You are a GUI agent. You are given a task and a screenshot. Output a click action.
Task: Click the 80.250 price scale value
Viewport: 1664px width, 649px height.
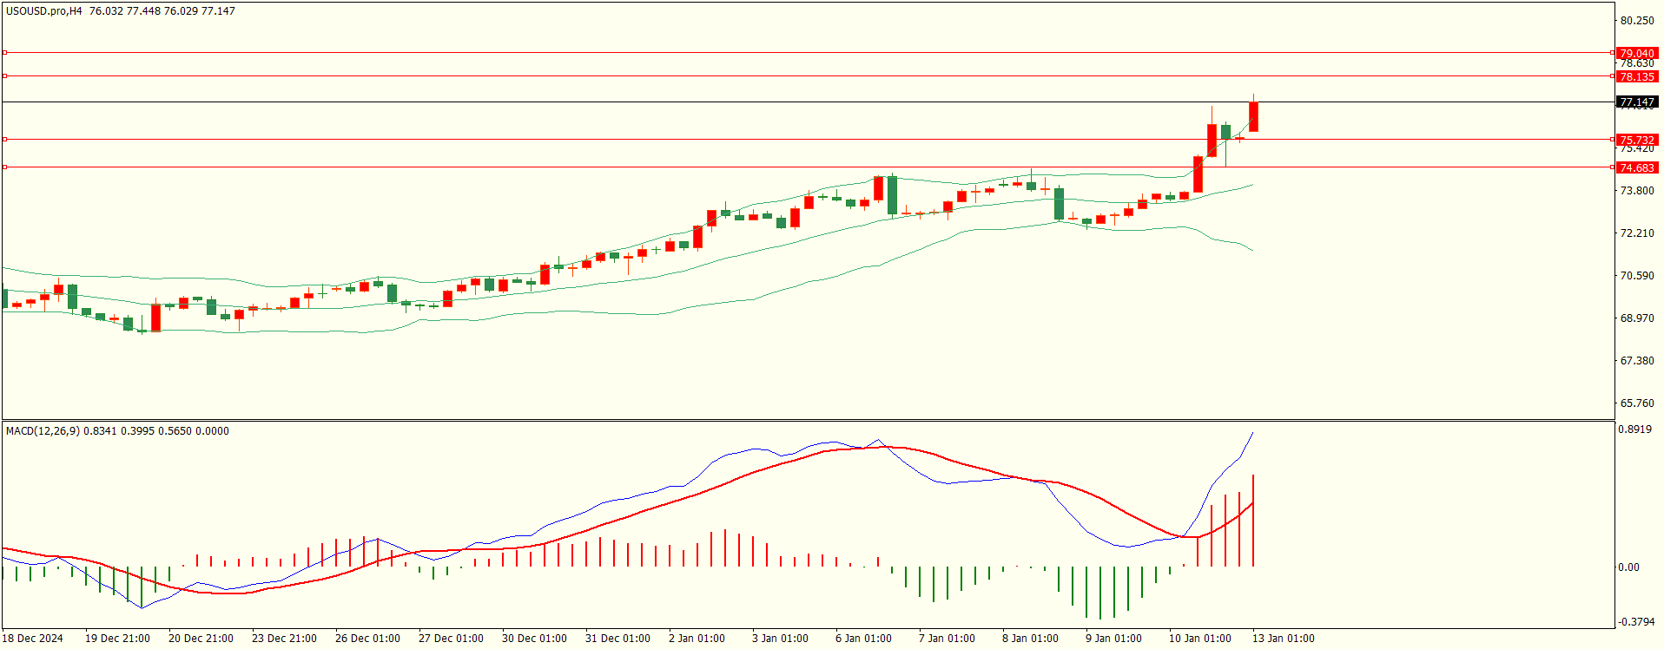pyautogui.click(x=1637, y=21)
